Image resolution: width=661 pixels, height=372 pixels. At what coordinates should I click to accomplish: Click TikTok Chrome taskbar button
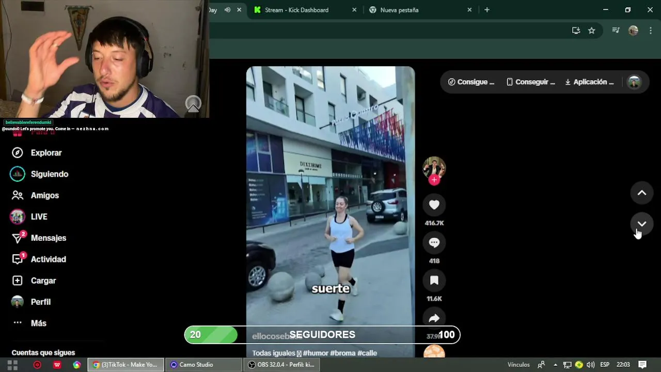(125, 365)
